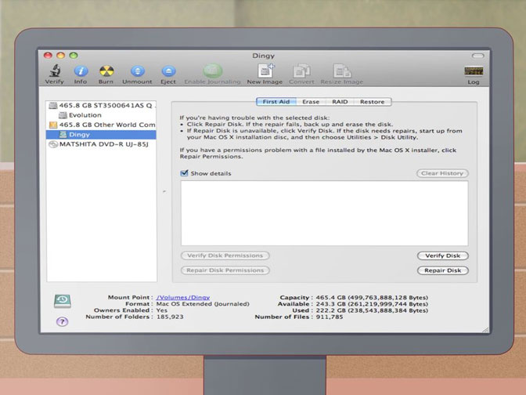Click the Available value 243.3 GB
The height and width of the screenshot is (395, 526).
pos(372,304)
